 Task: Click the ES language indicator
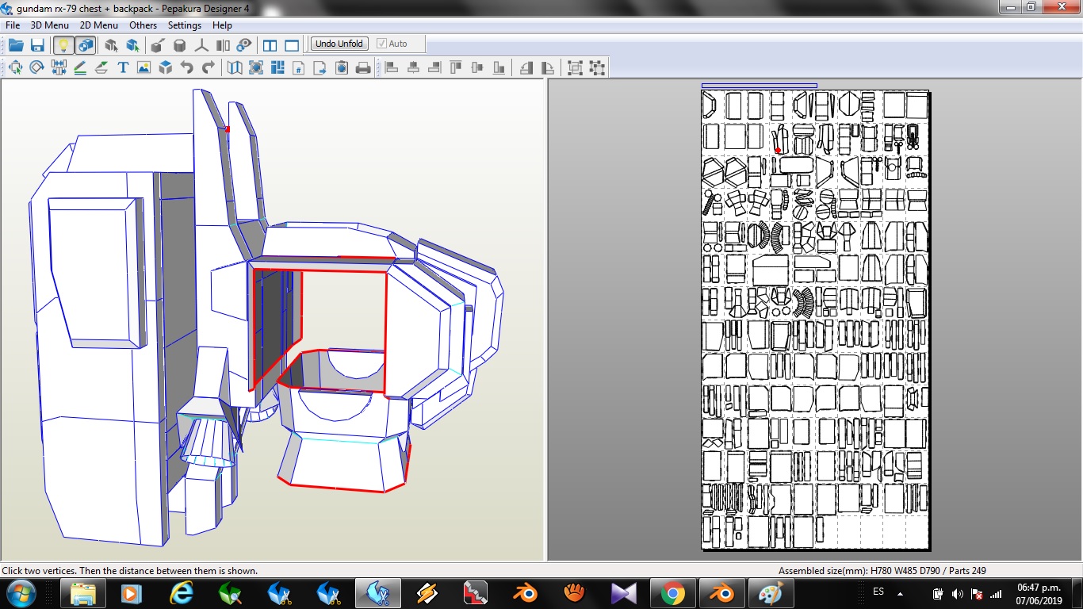tap(878, 592)
